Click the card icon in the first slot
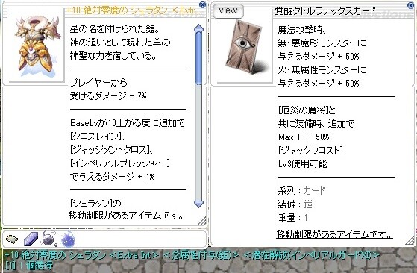 click(x=12, y=239)
